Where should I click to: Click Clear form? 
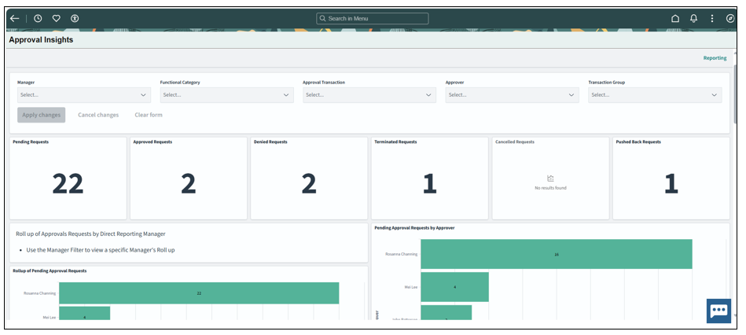click(x=149, y=115)
